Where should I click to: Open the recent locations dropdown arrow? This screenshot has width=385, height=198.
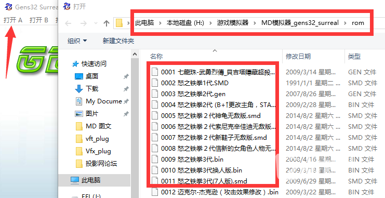96,23
